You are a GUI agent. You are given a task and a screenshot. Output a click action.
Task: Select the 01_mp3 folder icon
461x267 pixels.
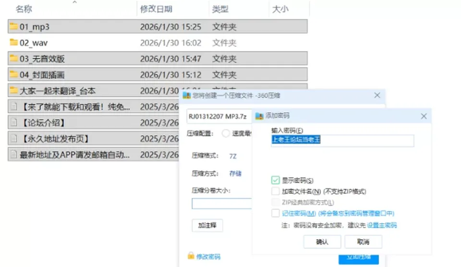pos(13,26)
